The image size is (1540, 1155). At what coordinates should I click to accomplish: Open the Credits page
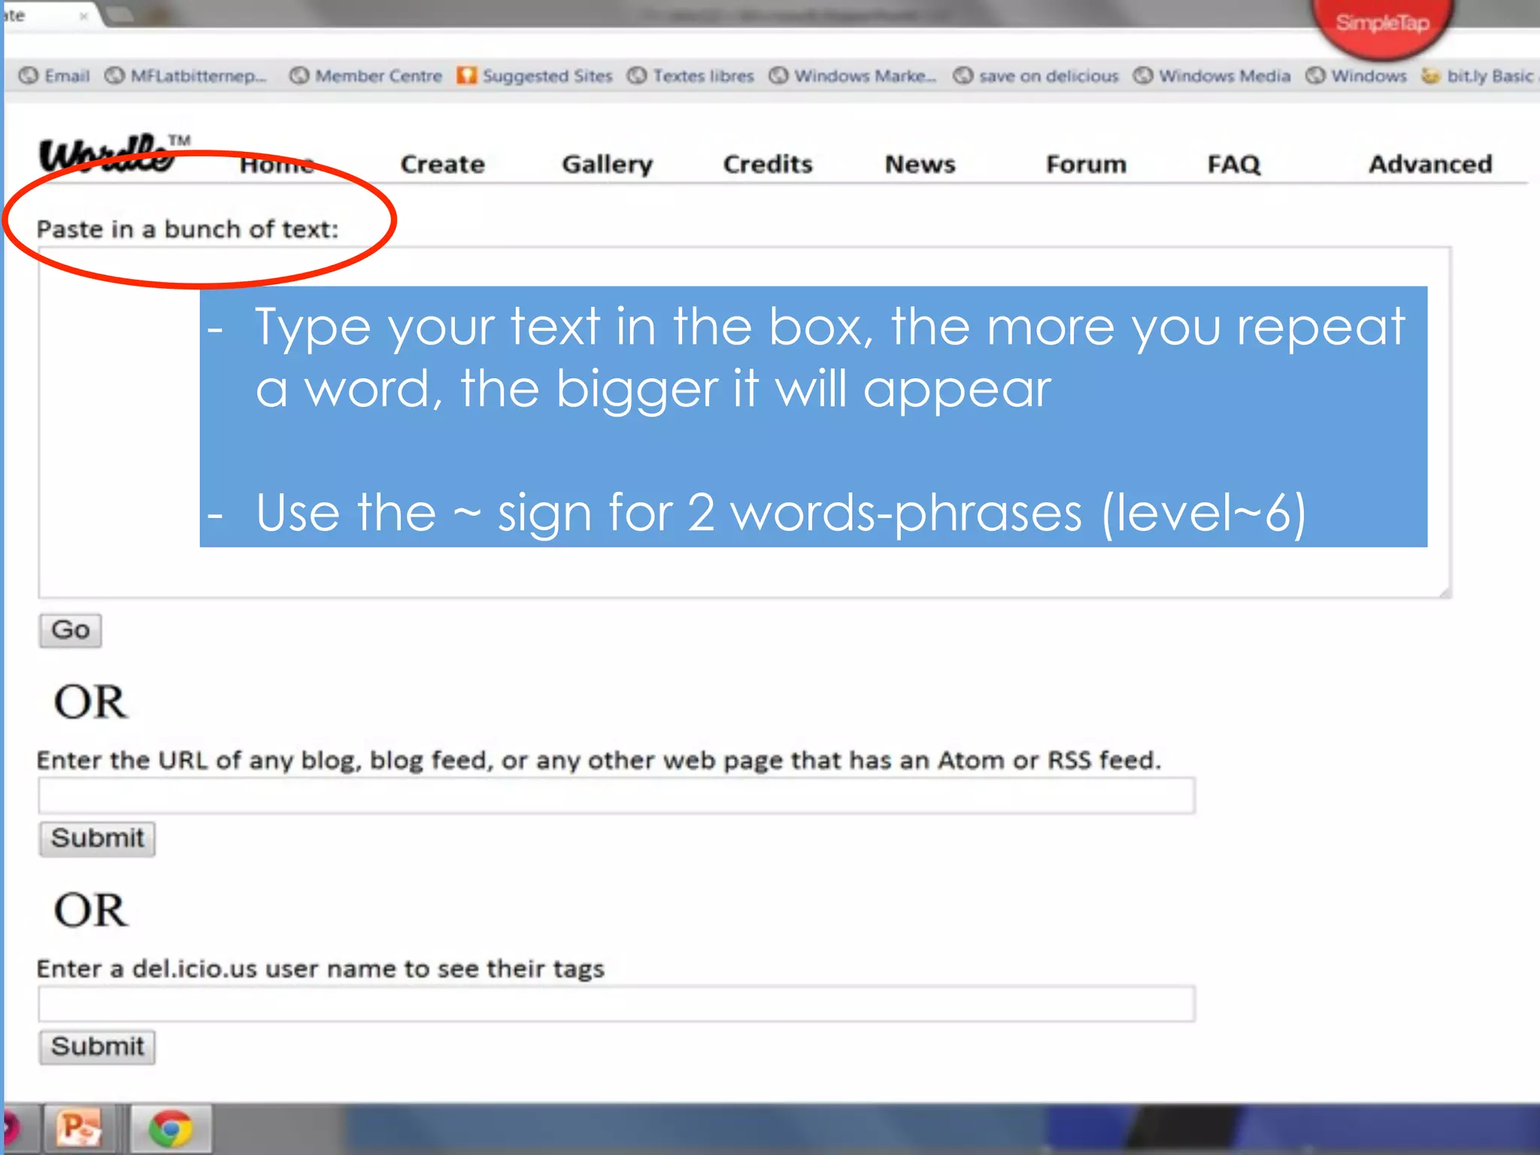tap(768, 164)
